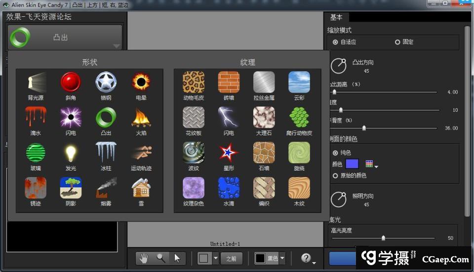
Task: Switch to the 基本 tab
Action: point(336,17)
